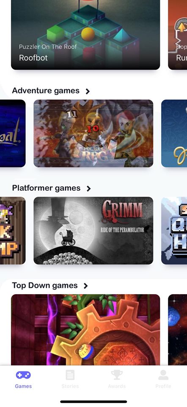
Task: Open the Top Down games heading
Action: click(x=45, y=285)
